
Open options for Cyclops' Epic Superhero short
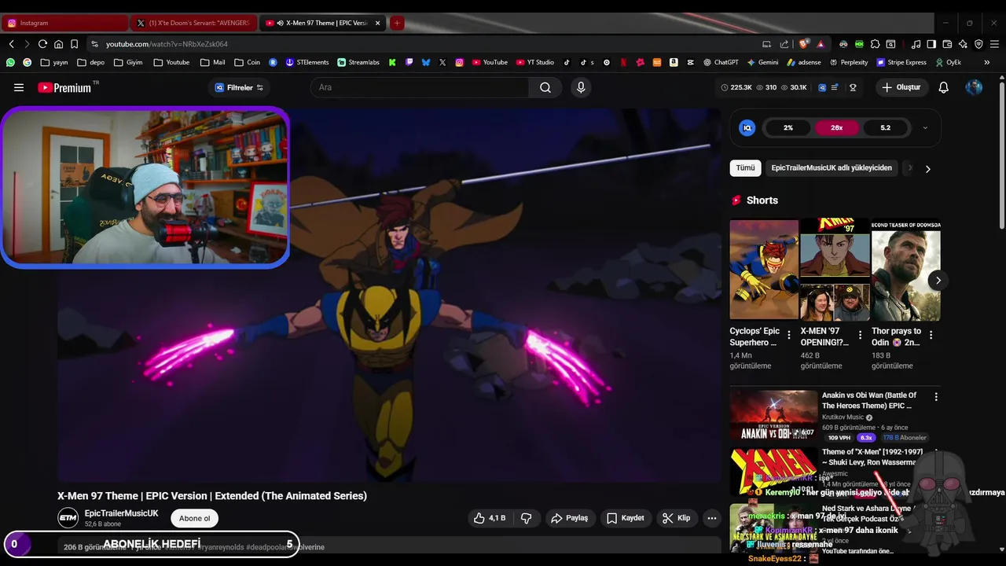789,335
